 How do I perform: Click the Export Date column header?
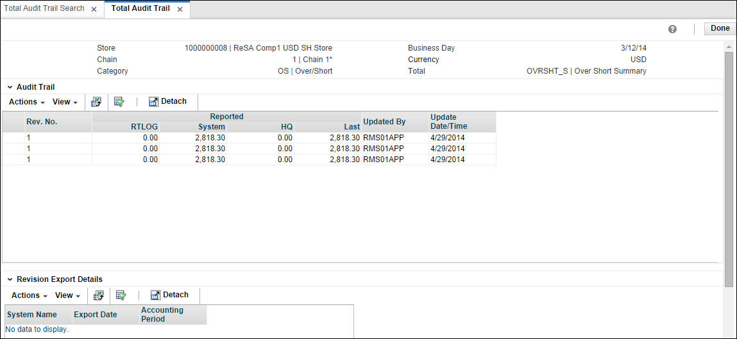pos(105,315)
